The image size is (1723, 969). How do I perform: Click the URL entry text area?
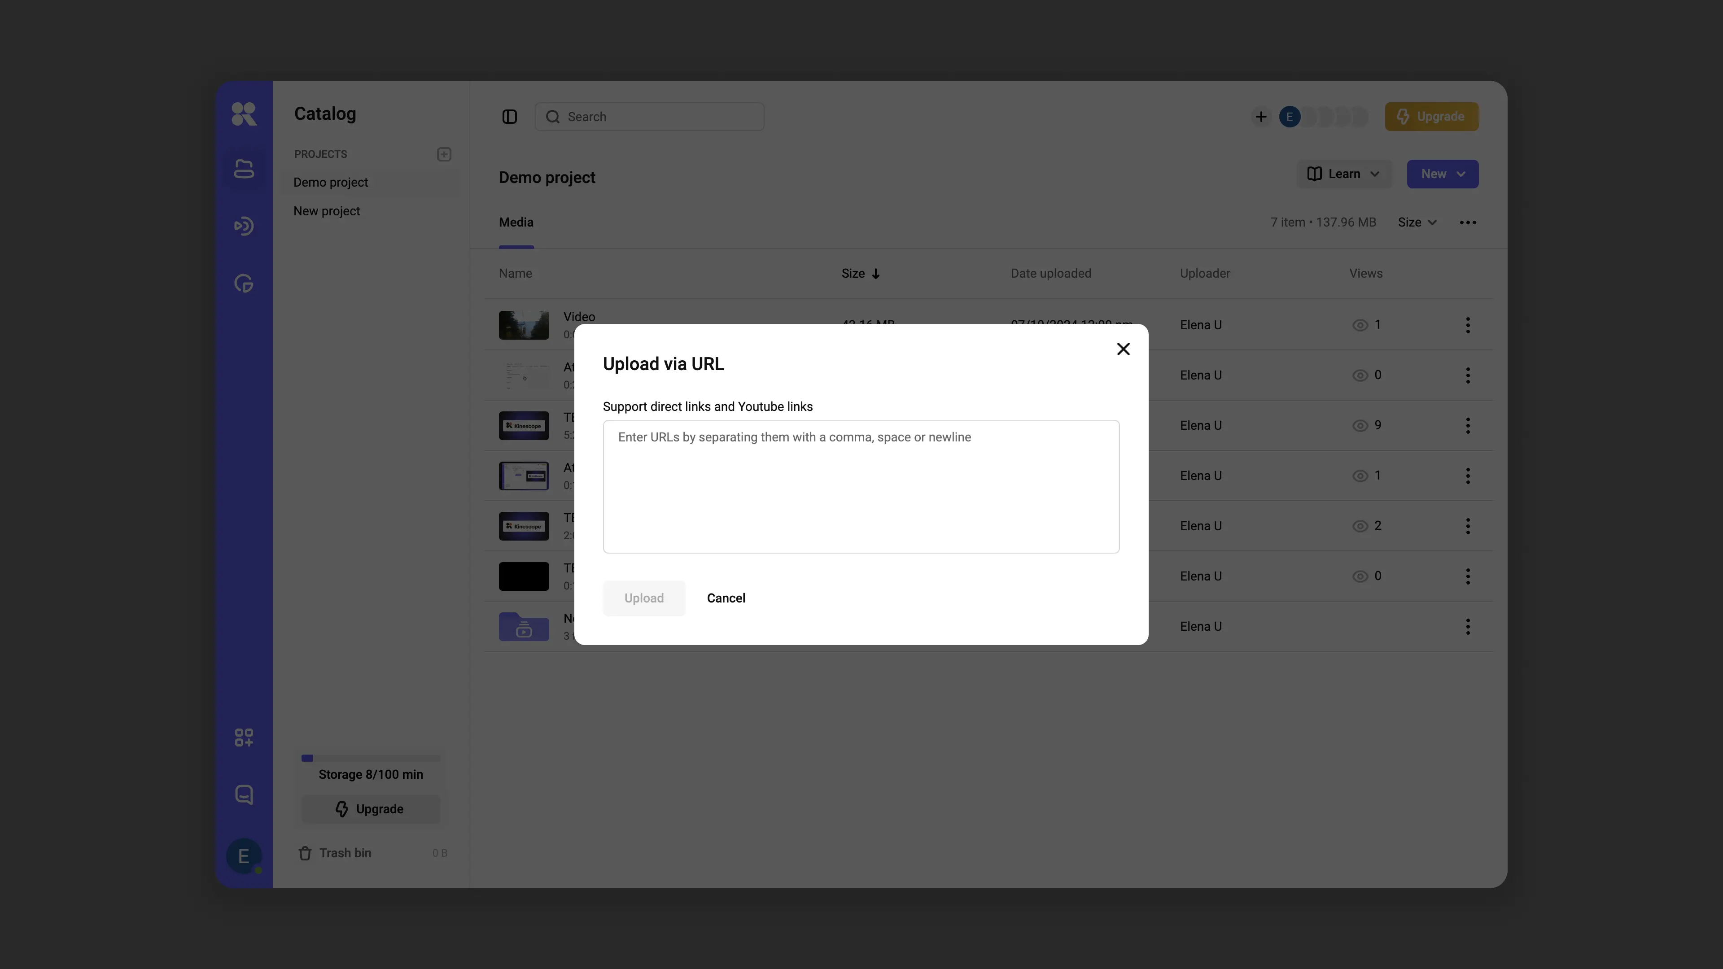pyautogui.click(x=861, y=486)
